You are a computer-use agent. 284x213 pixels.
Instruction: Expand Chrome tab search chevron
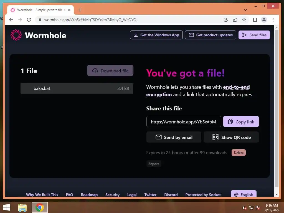coord(245,10)
